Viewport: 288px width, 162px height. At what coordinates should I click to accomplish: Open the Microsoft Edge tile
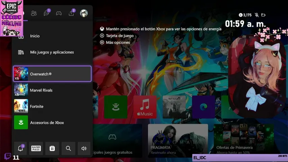click(x=204, y=107)
